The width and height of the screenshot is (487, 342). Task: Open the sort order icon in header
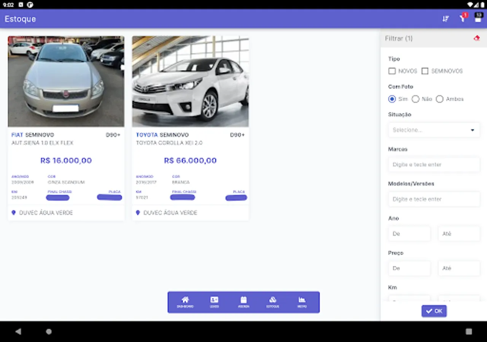tap(446, 19)
